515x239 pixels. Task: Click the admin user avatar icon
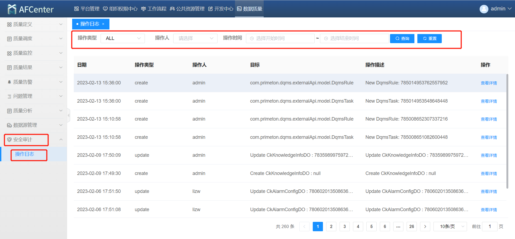484,9
